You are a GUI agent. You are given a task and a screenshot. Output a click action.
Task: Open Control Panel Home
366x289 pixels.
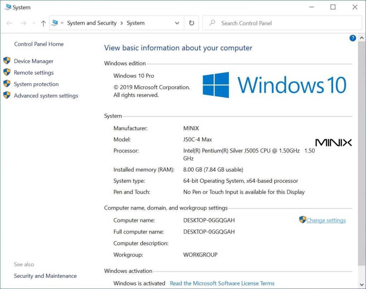pos(39,44)
